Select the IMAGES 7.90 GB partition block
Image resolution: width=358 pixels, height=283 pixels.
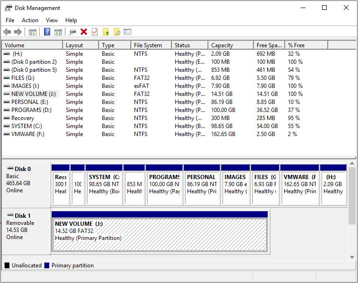click(x=235, y=185)
